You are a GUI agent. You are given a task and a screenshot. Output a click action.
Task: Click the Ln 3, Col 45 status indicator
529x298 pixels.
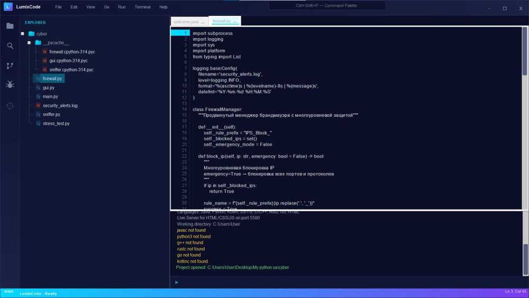pos(515,291)
